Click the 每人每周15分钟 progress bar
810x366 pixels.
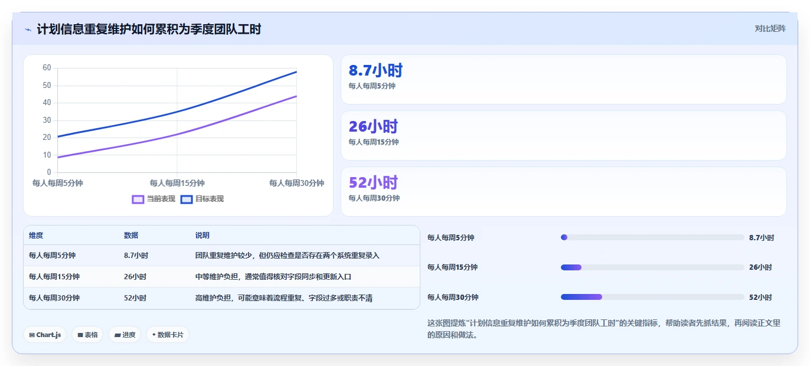tap(652, 267)
